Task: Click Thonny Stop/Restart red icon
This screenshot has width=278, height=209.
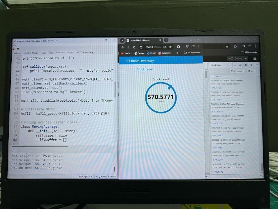Action: coord(14,49)
